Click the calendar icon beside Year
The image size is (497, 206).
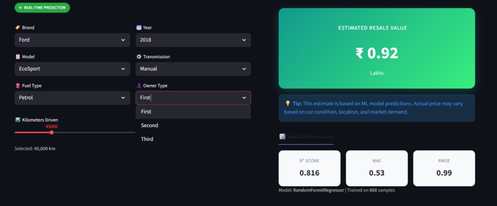pyautogui.click(x=139, y=28)
